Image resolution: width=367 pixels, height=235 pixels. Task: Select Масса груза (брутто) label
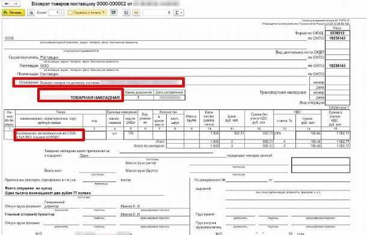pos(141,171)
